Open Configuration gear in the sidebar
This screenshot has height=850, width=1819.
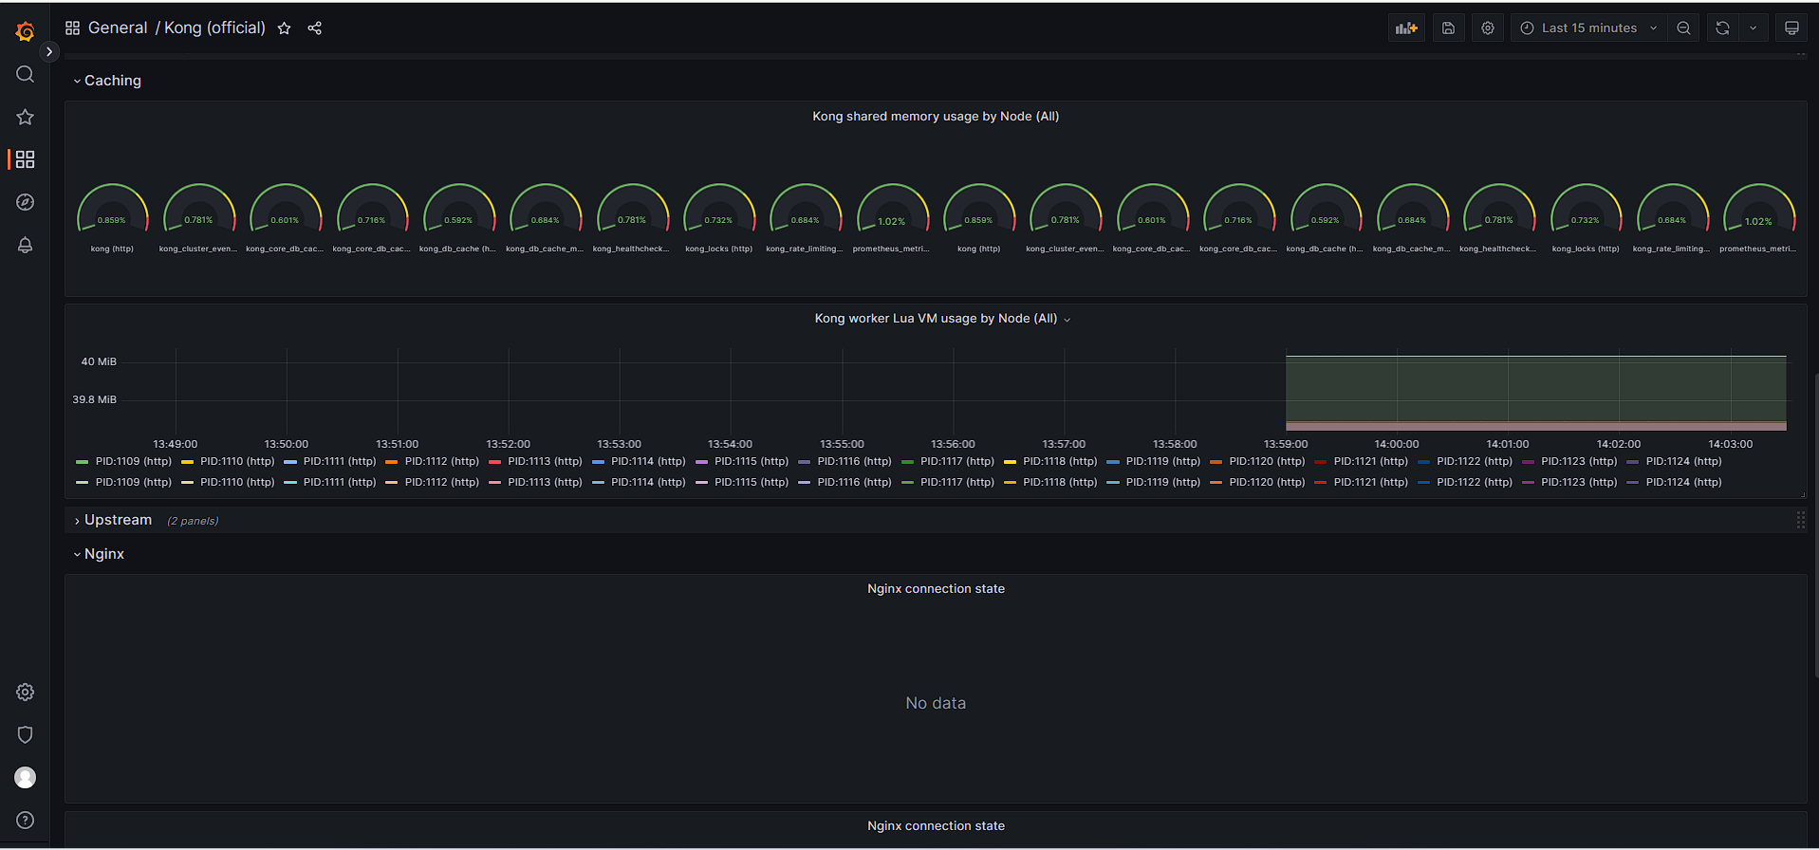pyautogui.click(x=25, y=693)
